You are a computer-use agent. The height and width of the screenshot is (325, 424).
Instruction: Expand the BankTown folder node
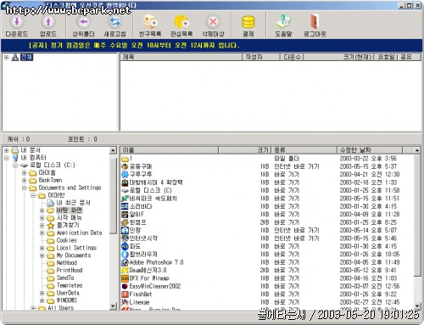tap(24, 180)
